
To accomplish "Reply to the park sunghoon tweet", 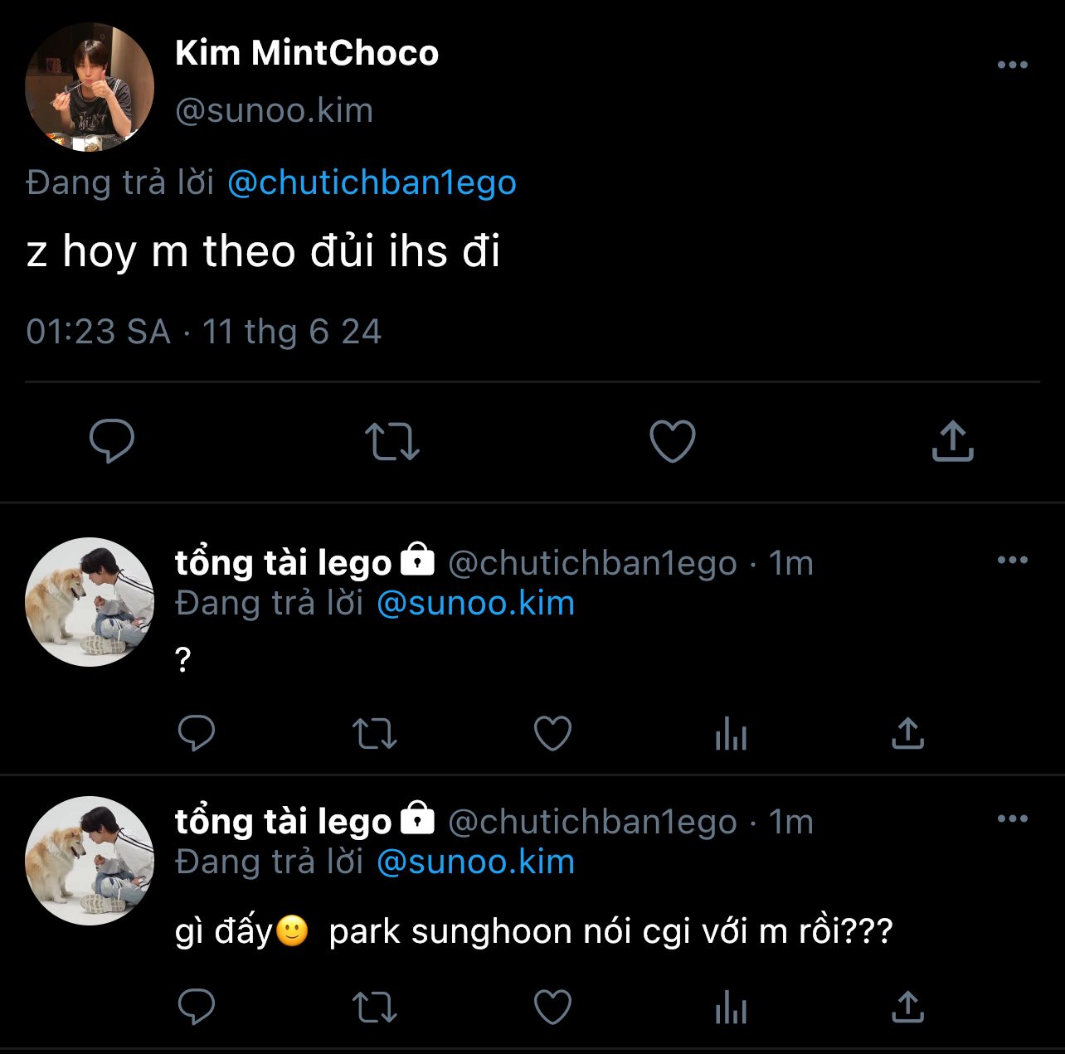I will coord(197,1008).
